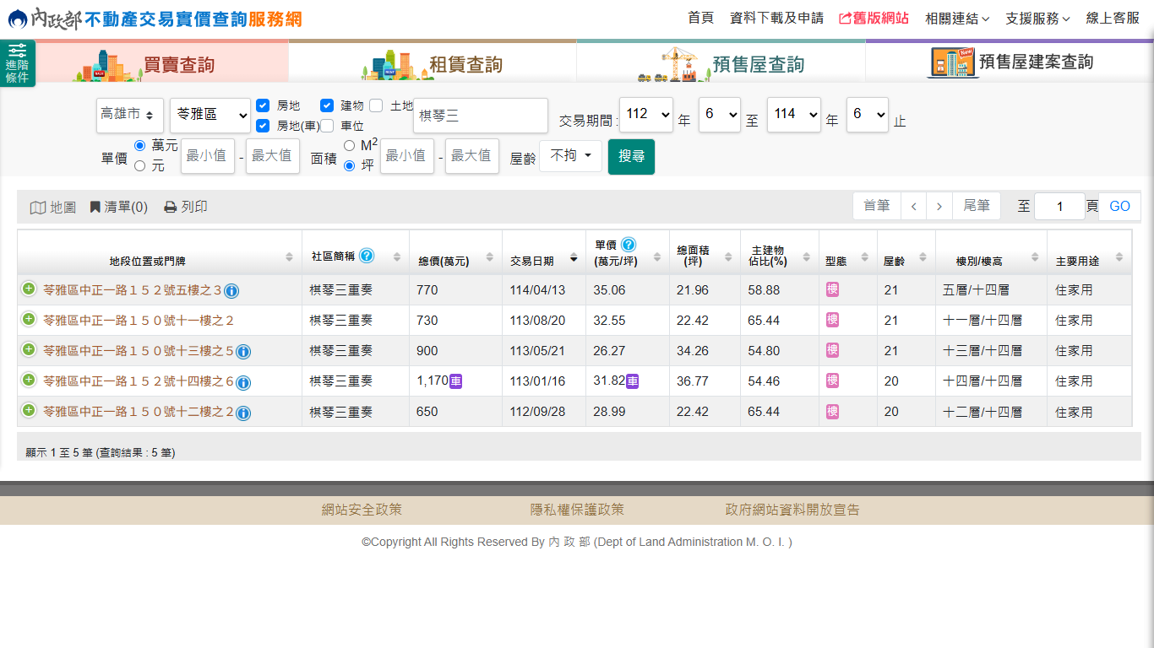Image resolution: width=1154 pixels, height=648 pixels.
Task: Open the map view 地圖
Action: click(53, 207)
